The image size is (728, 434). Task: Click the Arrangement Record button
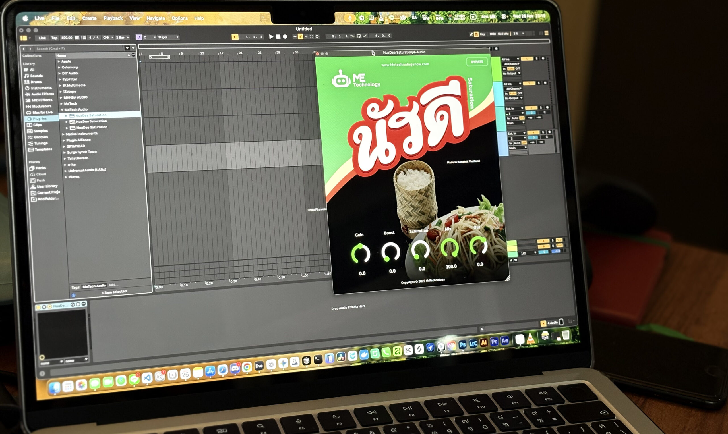tap(285, 37)
